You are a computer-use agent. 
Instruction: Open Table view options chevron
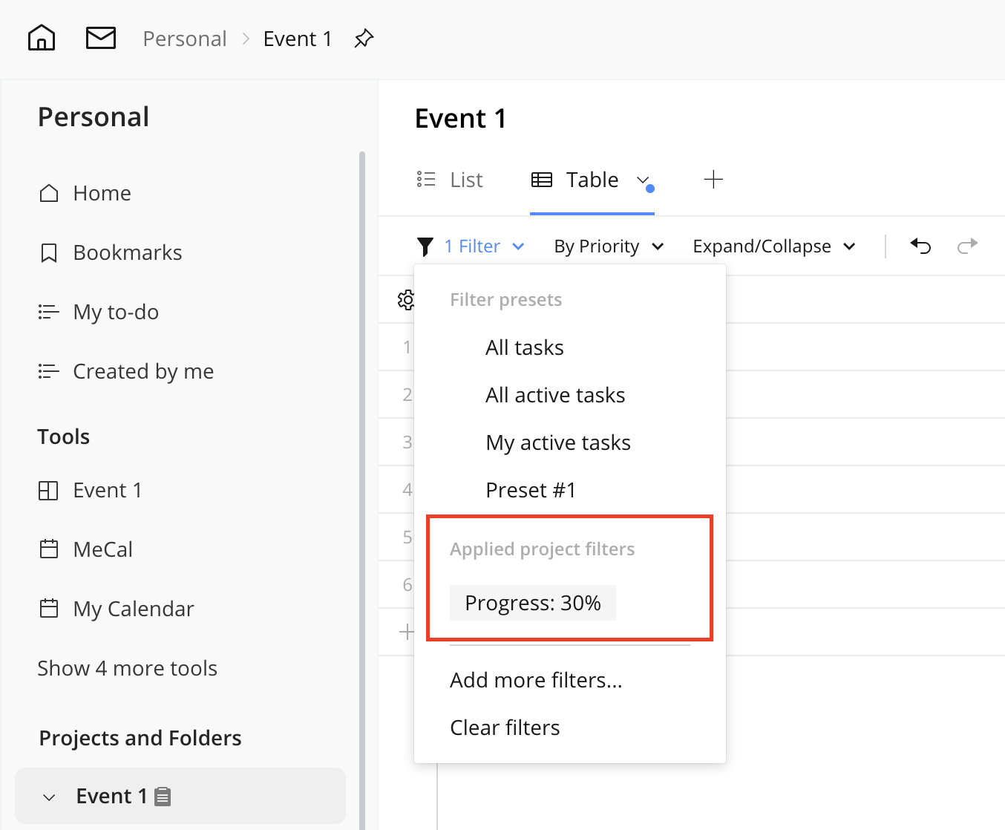click(643, 180)
